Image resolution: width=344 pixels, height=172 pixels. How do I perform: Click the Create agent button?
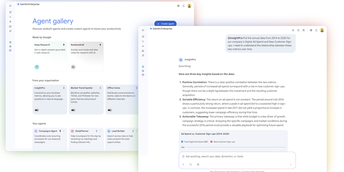pos(165,24)
